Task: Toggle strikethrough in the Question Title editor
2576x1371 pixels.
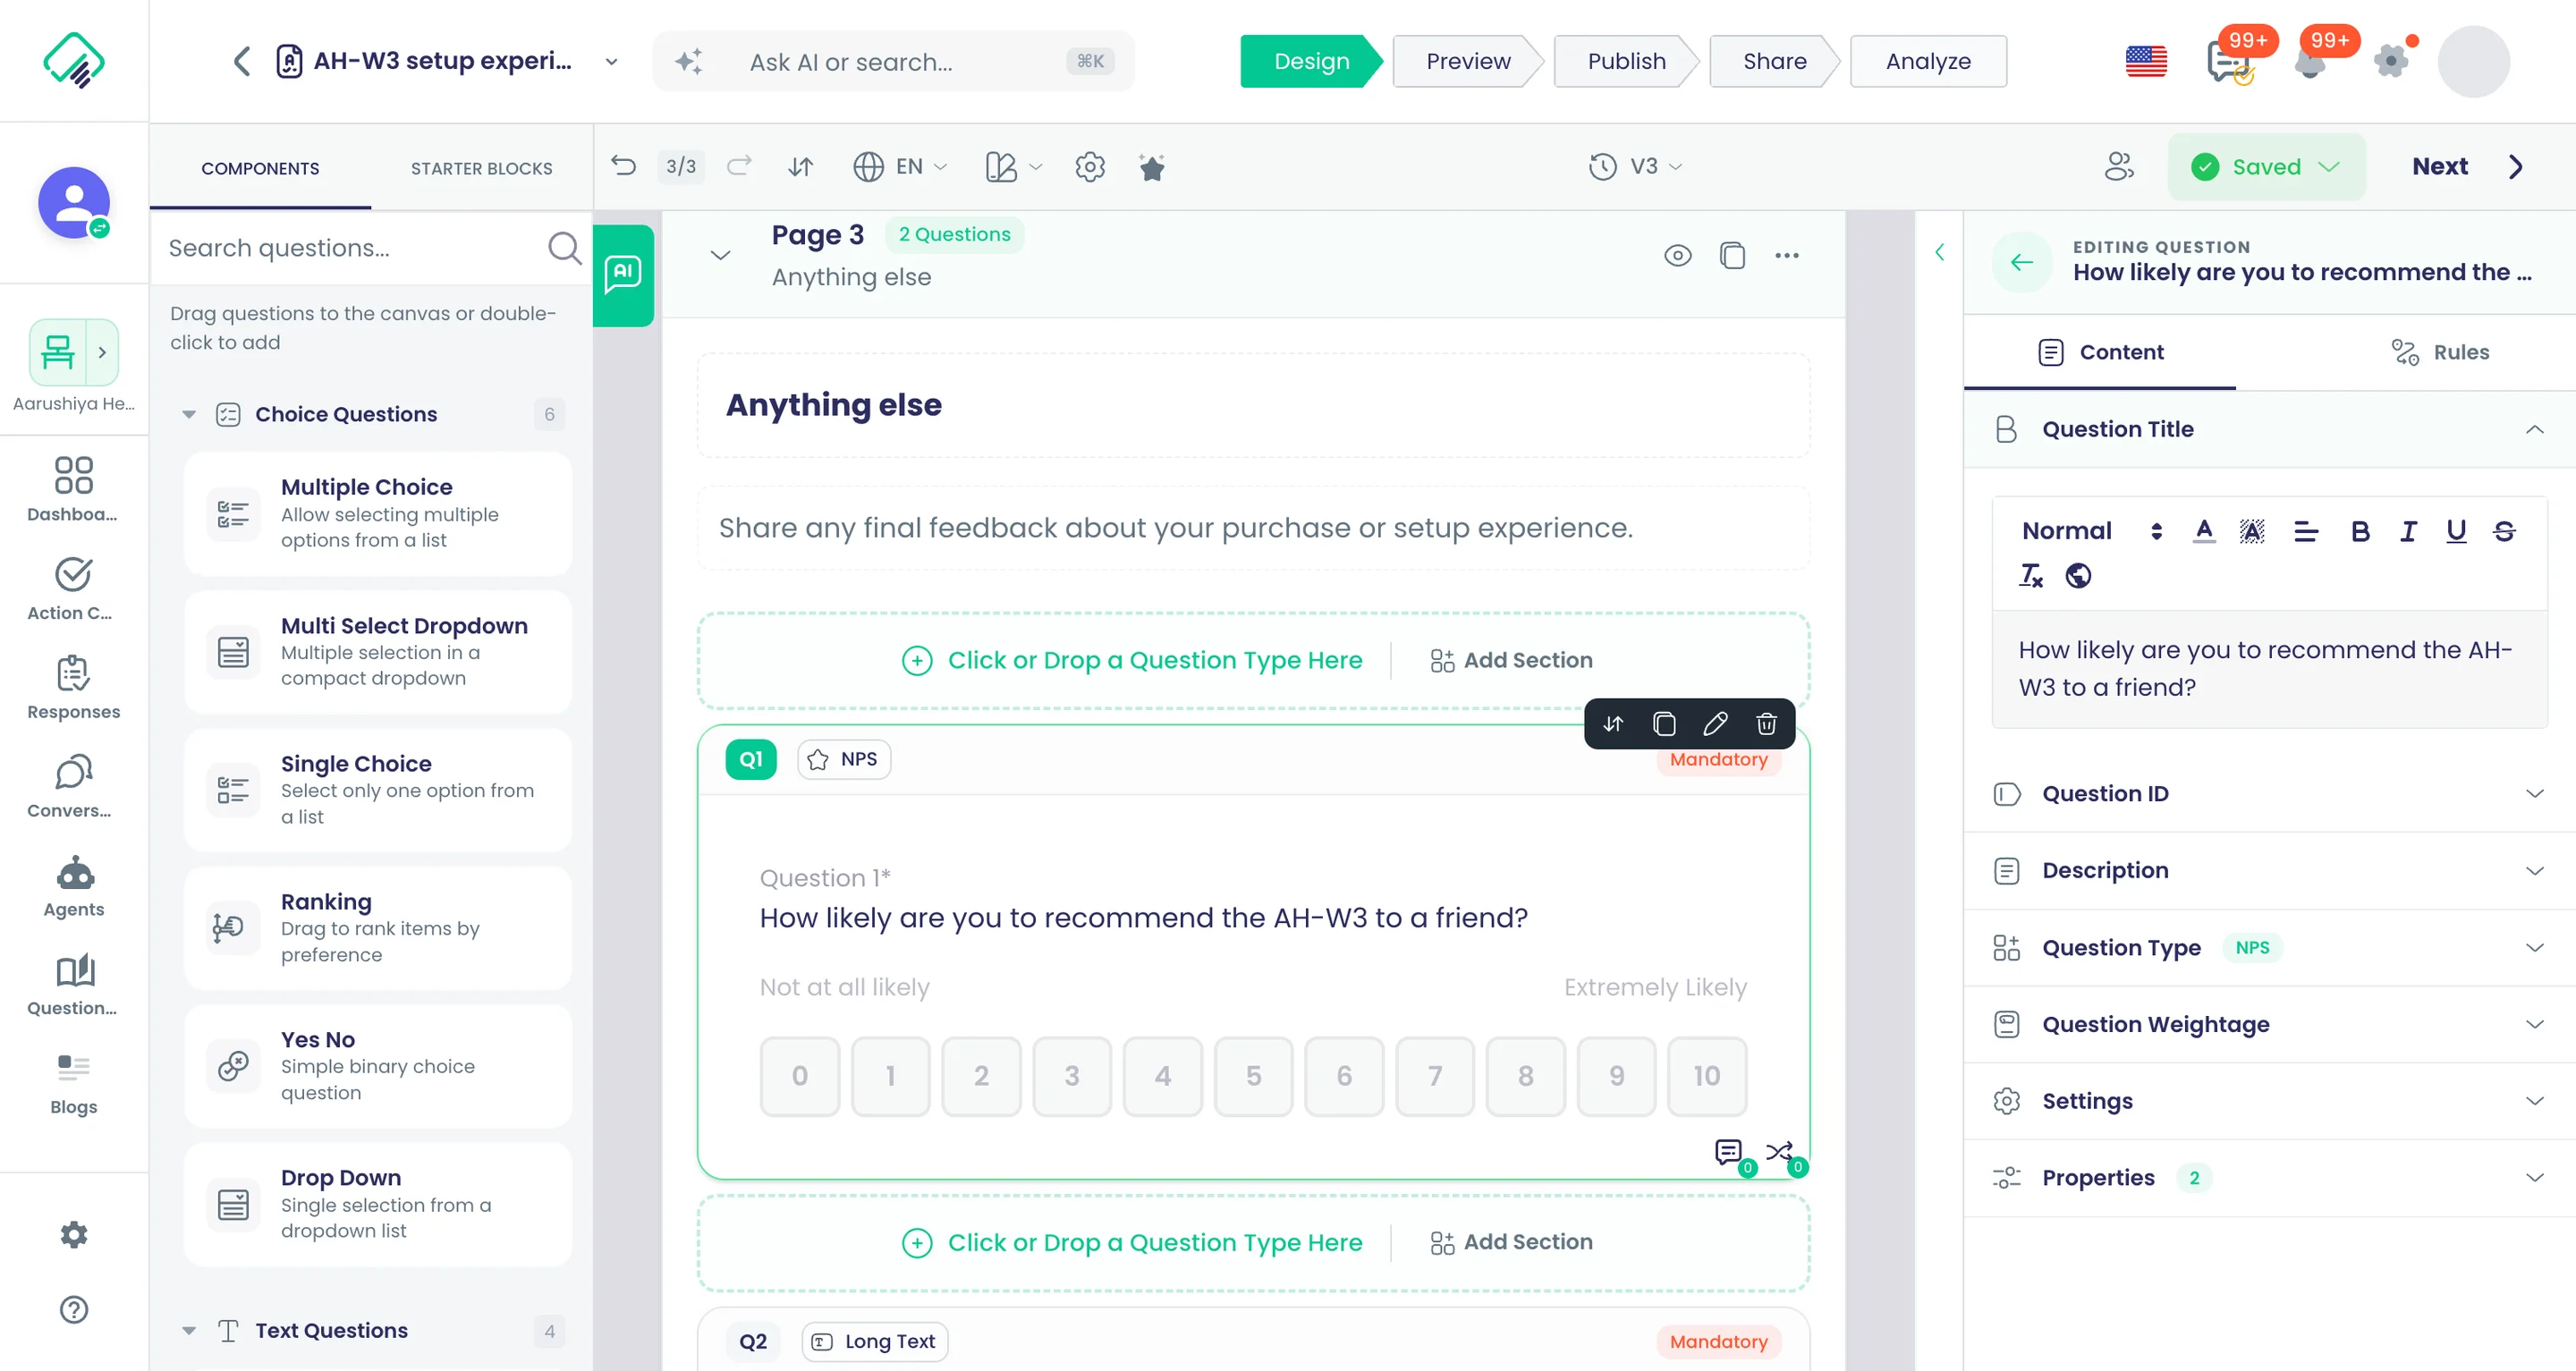Action: tap(2504, 531)
